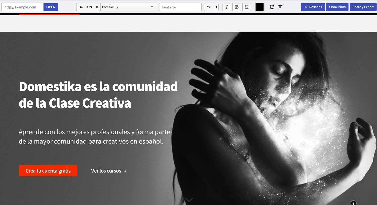Click the down chevron at bottom of hero
Viewport: 377px width, 205px height.
pos(189,200)
